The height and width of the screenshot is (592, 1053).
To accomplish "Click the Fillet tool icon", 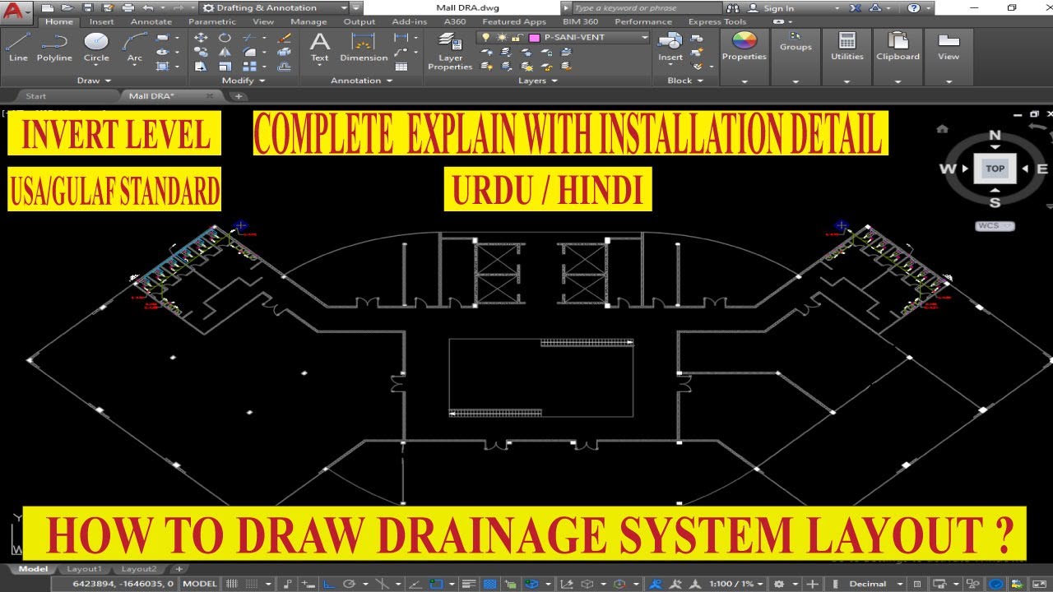I will (x=249, y=52).
